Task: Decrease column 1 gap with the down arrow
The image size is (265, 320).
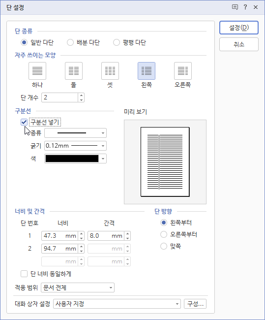Action: [x=128, y=238]
